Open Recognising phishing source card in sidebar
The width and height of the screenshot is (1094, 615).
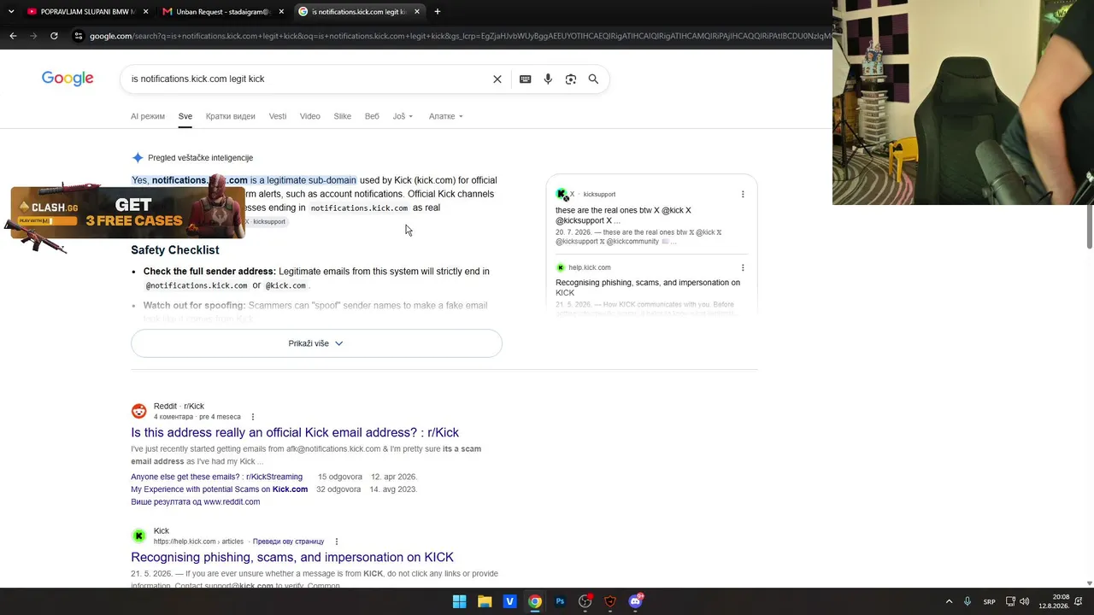(648, 287)
